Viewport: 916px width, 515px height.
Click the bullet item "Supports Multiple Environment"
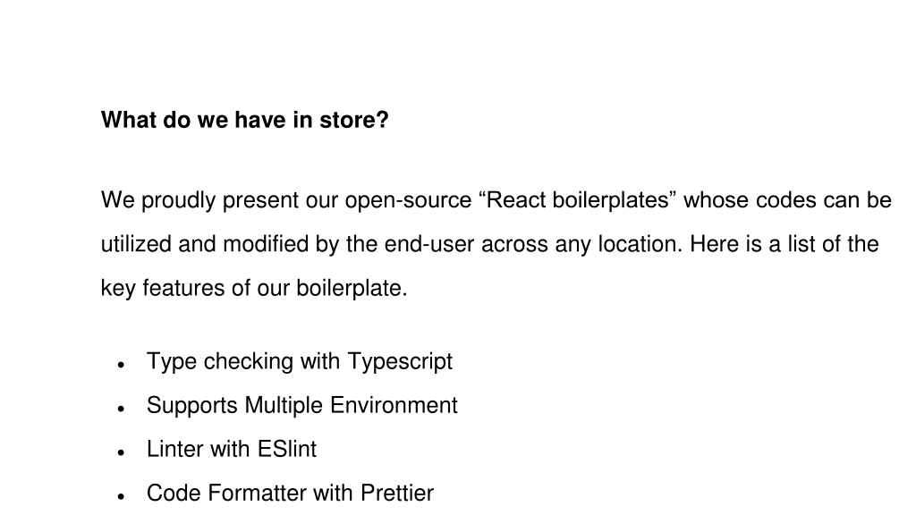302,405
